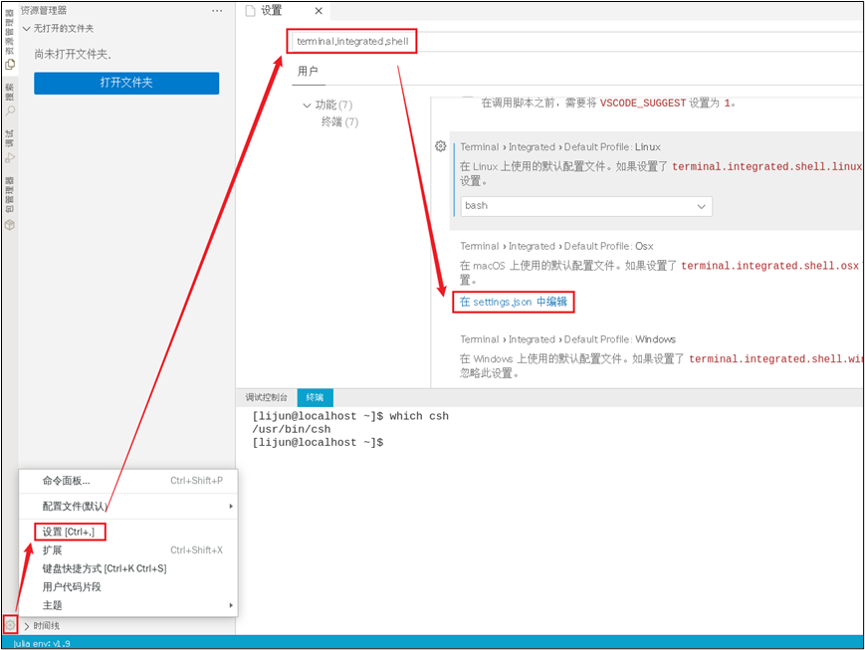This screenshot has height=650, width=865.
Task: Switch to the 终端 panel tab
Action: (x=315, y=397)
